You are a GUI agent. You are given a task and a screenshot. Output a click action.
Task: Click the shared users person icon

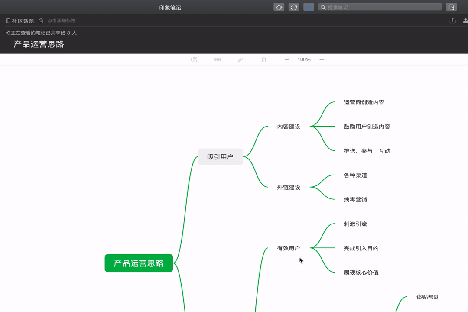point(465,21)
